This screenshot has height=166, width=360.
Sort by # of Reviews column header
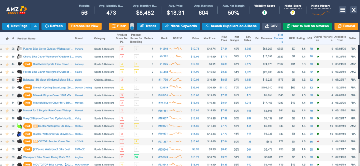click(x=278, y=38)
